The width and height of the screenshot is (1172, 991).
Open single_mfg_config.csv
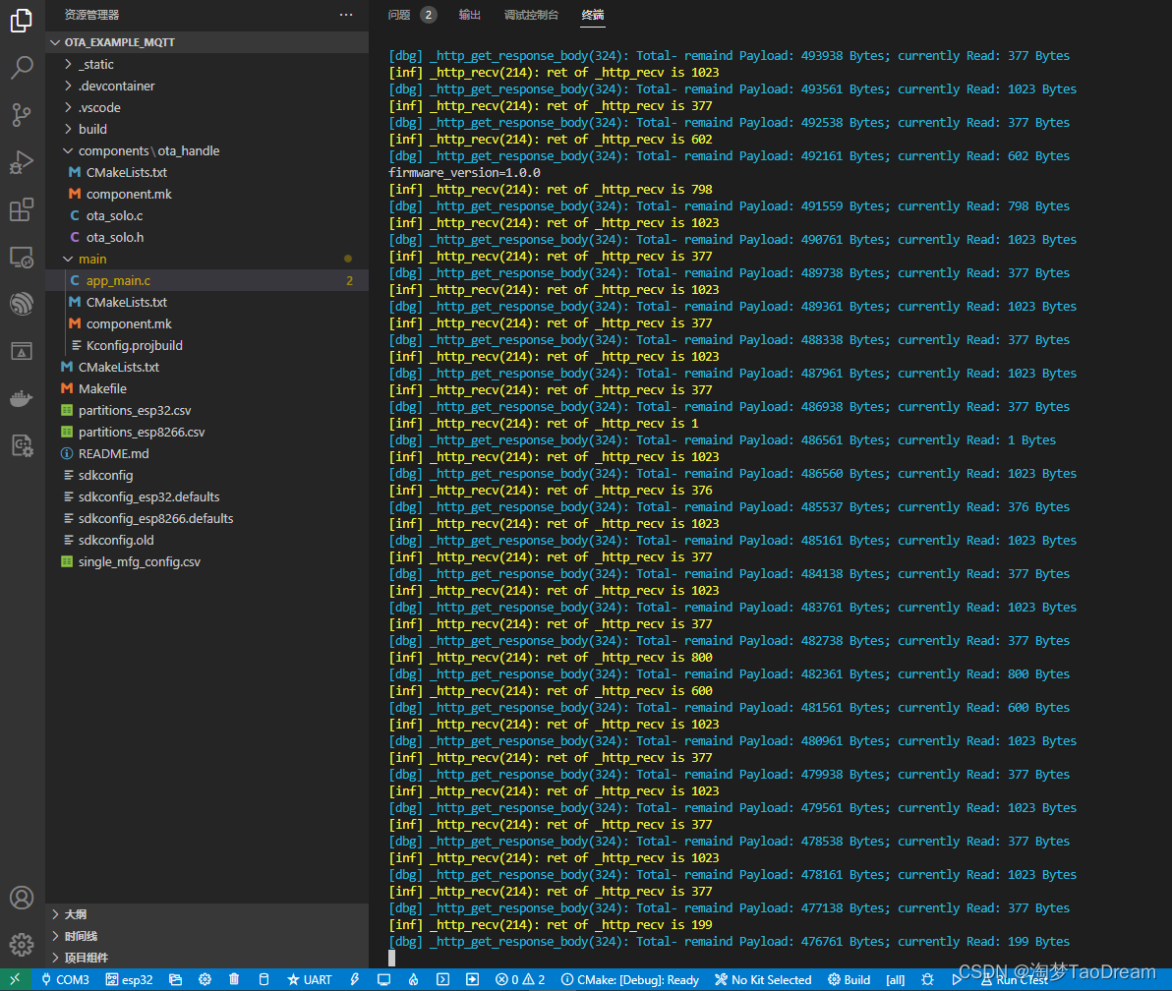(x=207, y=562)
